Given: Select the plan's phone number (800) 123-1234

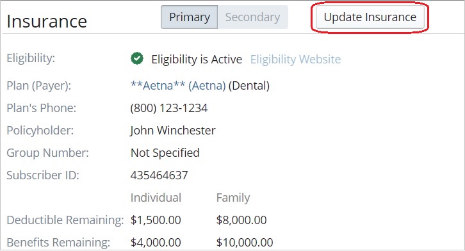Looking at the screenshot, I should (168, 108).
